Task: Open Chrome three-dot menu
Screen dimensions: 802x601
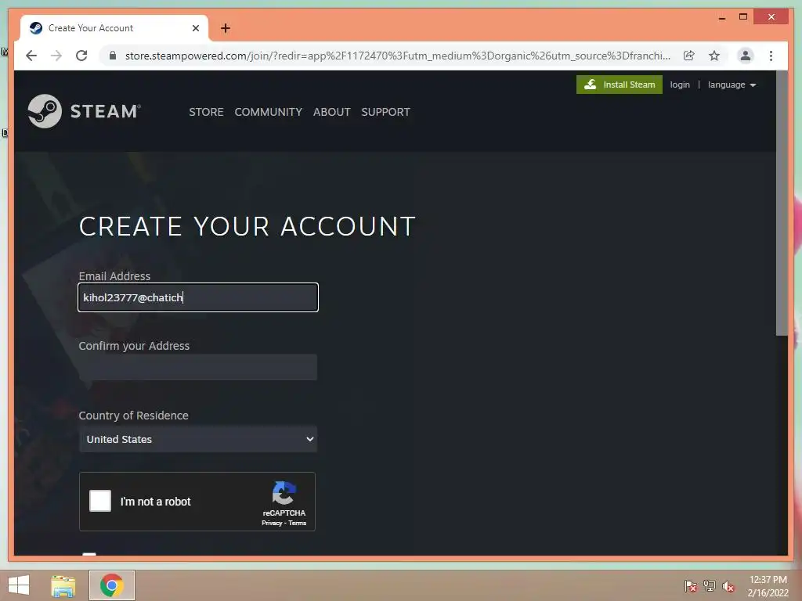Action: click(771, 56)
